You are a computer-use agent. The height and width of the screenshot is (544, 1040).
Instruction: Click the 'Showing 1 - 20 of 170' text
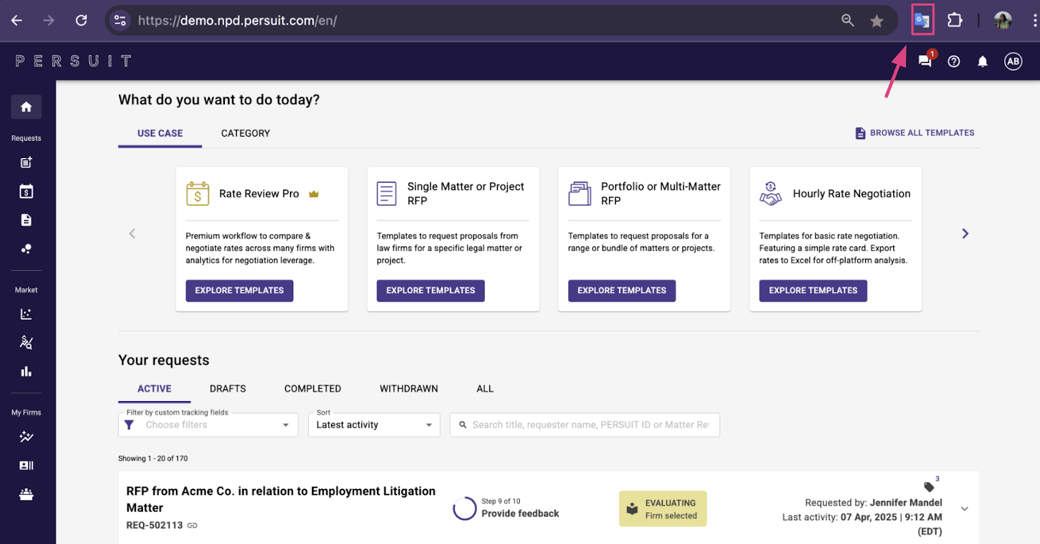click(153, 458)
